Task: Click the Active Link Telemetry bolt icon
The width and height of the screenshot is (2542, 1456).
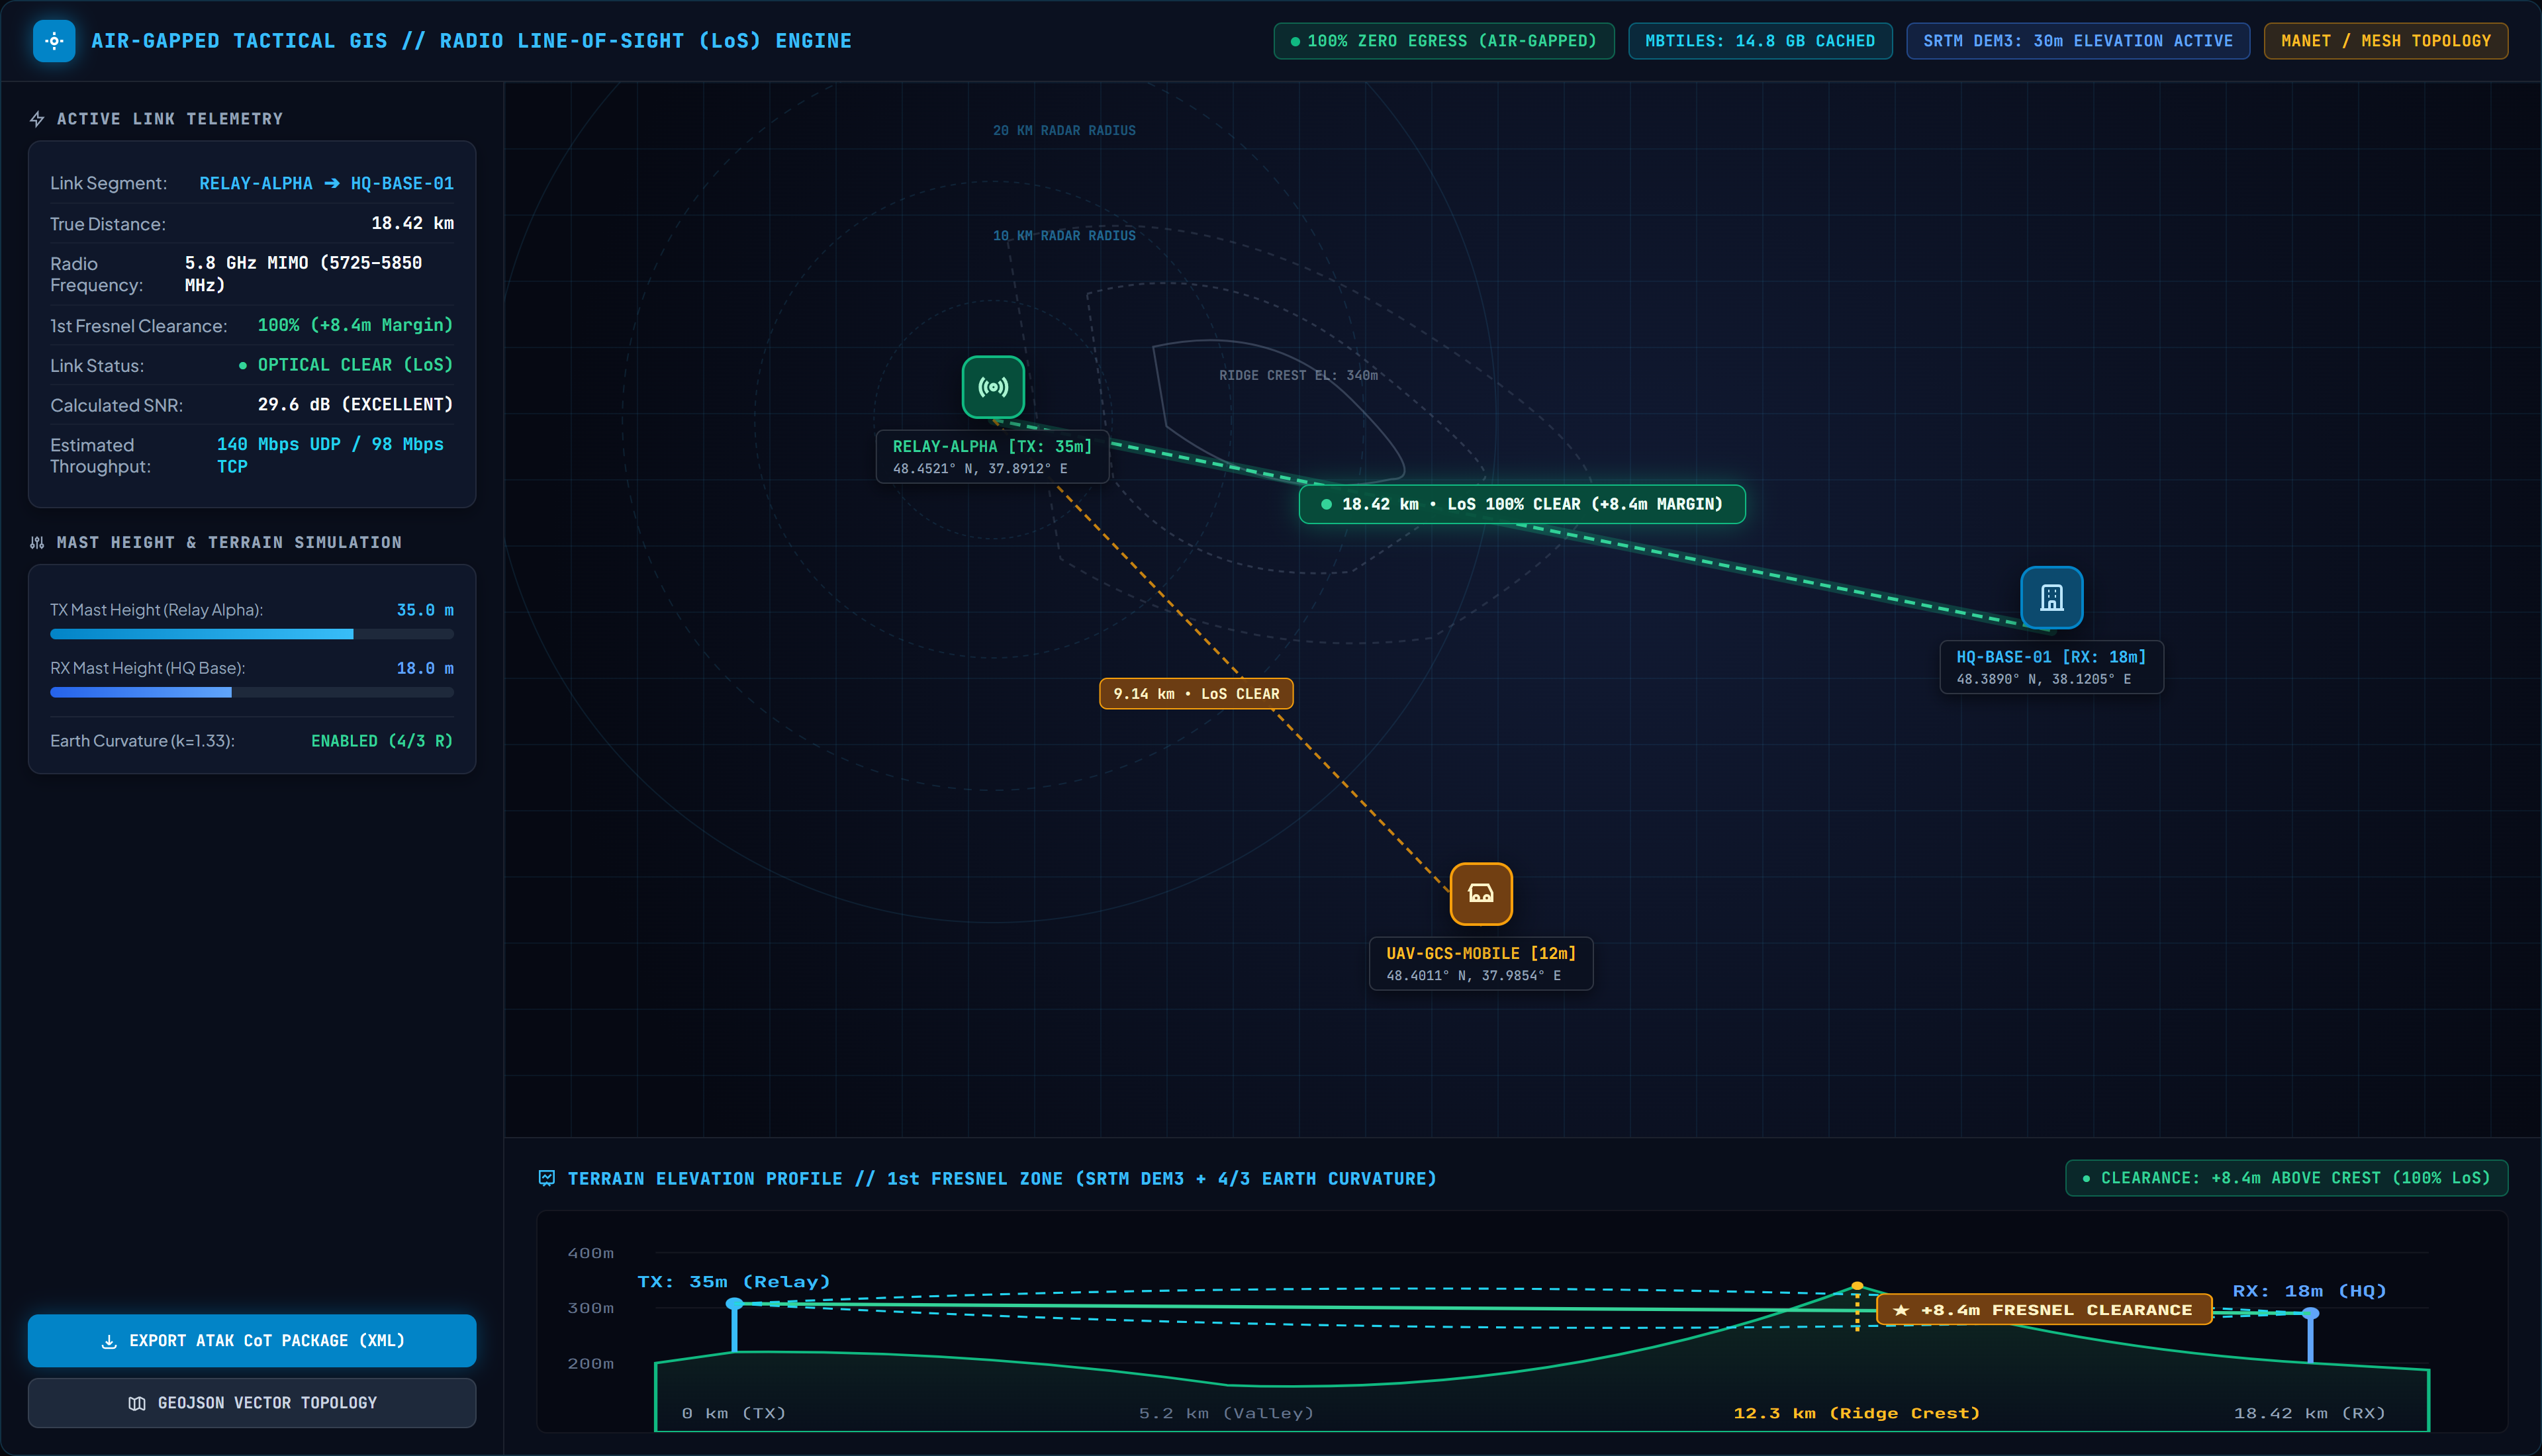Action: (x=38, y=119)
